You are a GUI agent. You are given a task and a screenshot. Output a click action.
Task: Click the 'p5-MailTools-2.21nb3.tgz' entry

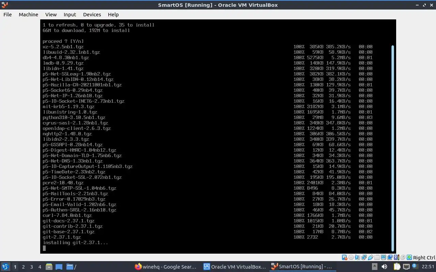click(x=75, y=193)
